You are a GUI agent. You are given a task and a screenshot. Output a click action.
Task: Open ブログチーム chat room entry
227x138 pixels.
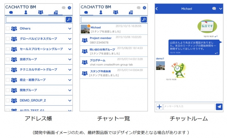113,62
